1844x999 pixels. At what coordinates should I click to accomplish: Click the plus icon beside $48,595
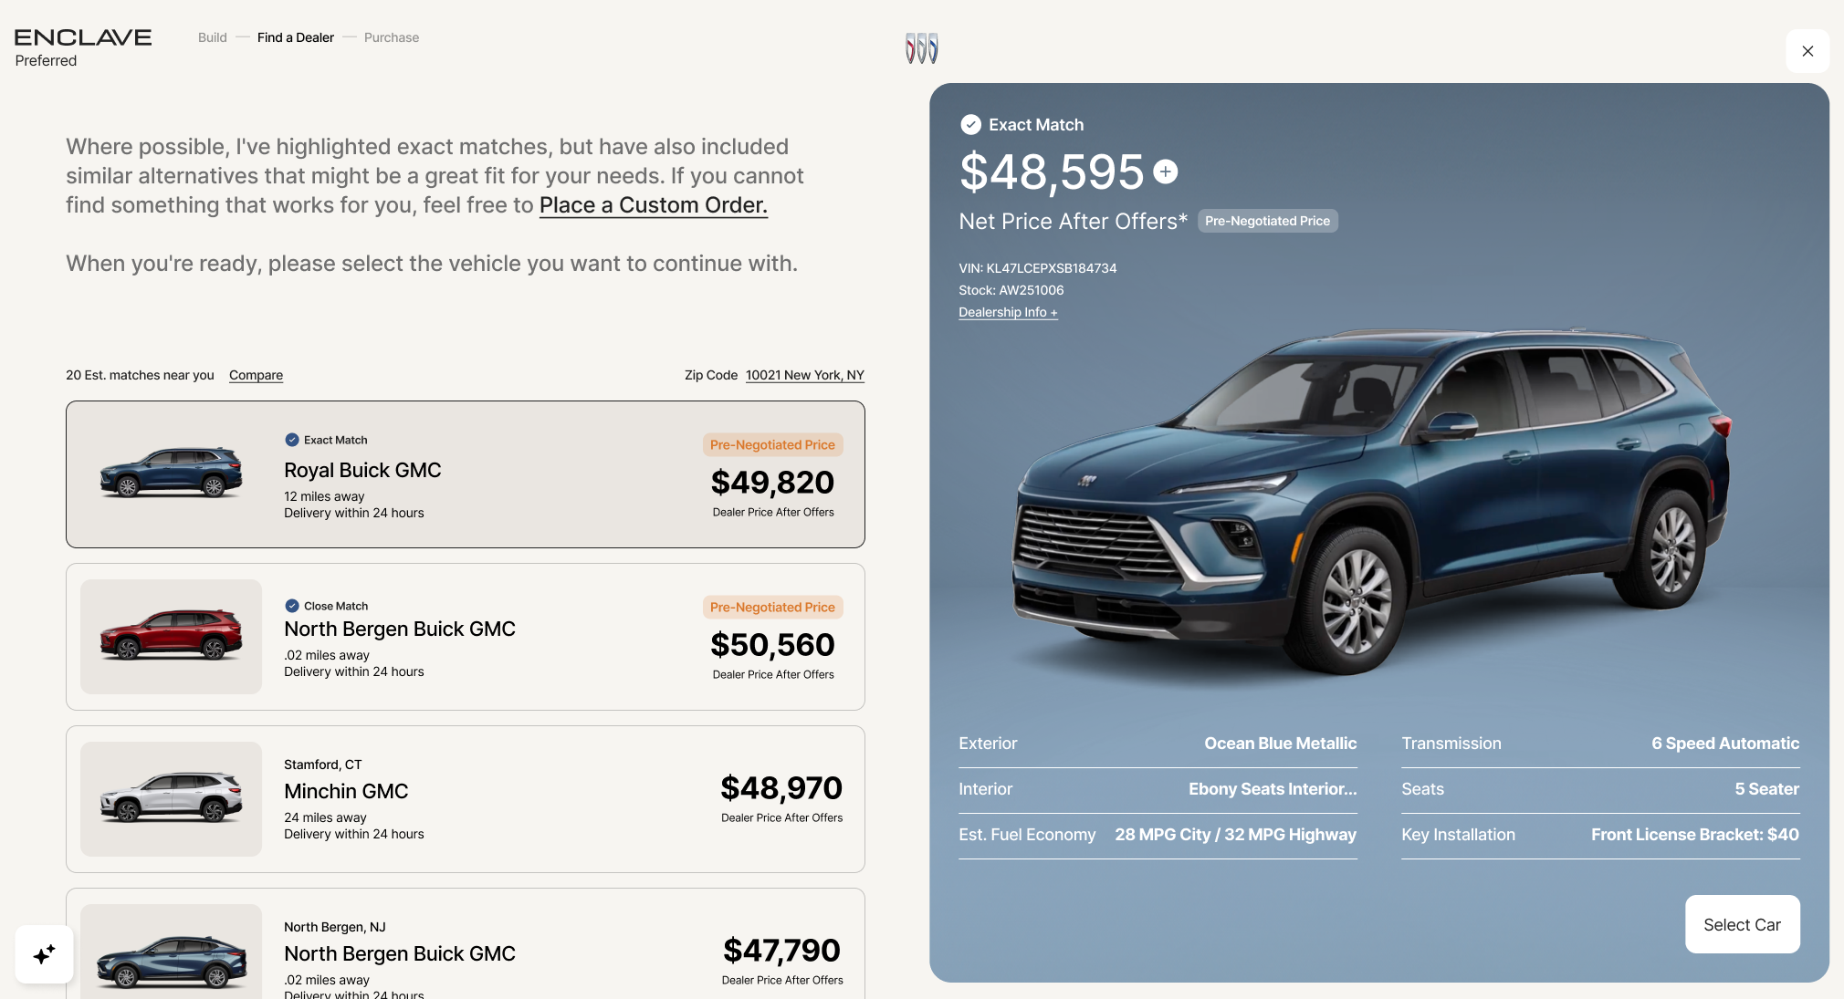point(1165,172)
